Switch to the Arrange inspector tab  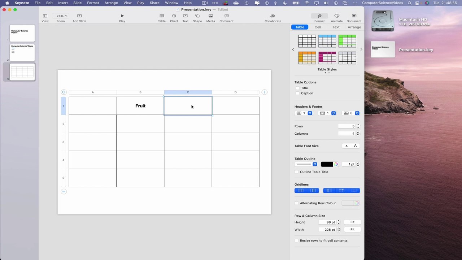354,27
